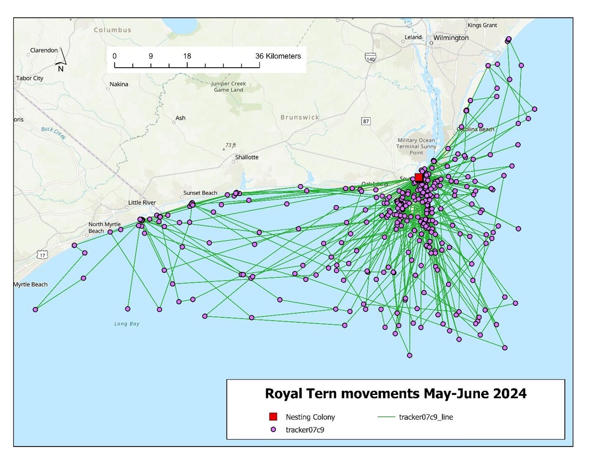Image resolution: width=590 pixels, height=456 pixels.
Task: Click the Wilmington city label
Action: coord(451,38)
